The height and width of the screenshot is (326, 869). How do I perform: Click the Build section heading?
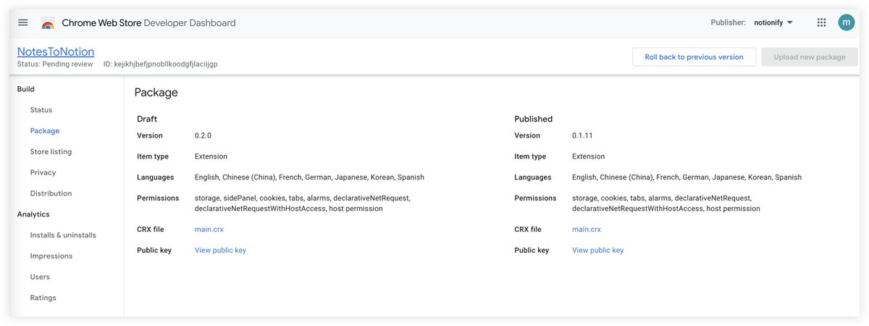[x=26, y=89]
